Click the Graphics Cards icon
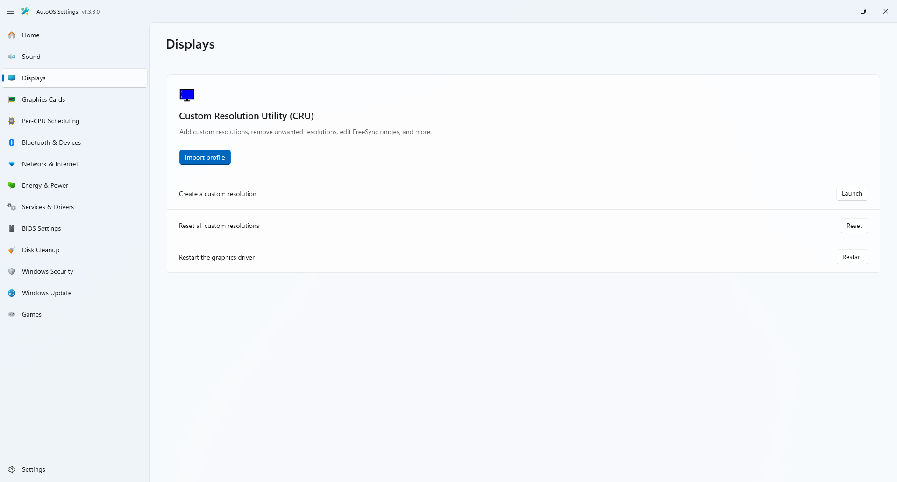Viewport: 897px width, 482px height. tap(12, 99)
